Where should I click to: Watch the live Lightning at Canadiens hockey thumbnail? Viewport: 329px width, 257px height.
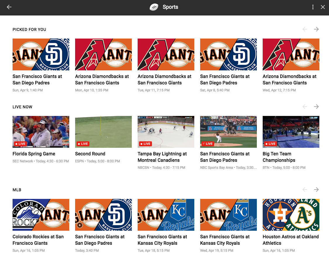click(166, 132)
